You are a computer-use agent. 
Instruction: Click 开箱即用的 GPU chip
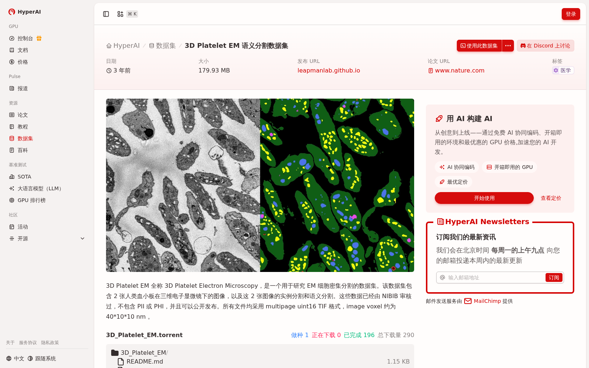(x=509, y=167)
